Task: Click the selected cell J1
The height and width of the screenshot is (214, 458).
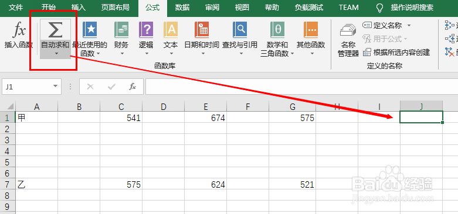Action: (x=421, y=117)
